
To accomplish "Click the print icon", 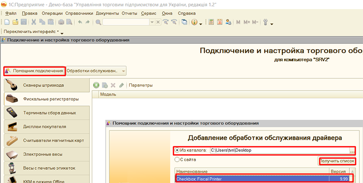I will tap(61, 22).
